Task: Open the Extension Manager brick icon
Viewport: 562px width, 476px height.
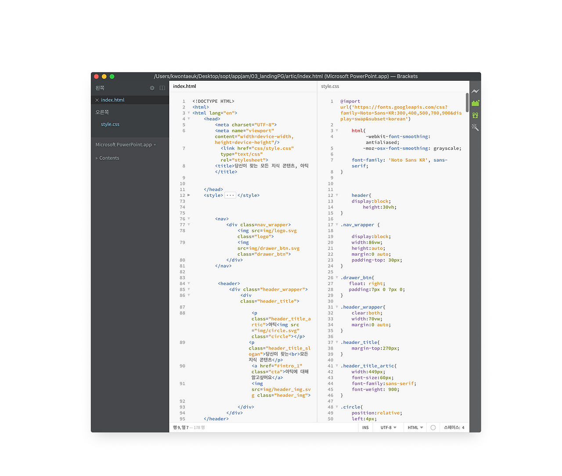Action: pyautogui.click(x=475, y=103)
